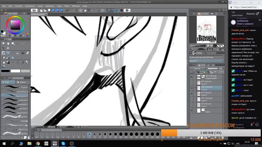Select the Text tool (A icon)
The height and width of the screenshot is (147, 262).
(23, 62)
